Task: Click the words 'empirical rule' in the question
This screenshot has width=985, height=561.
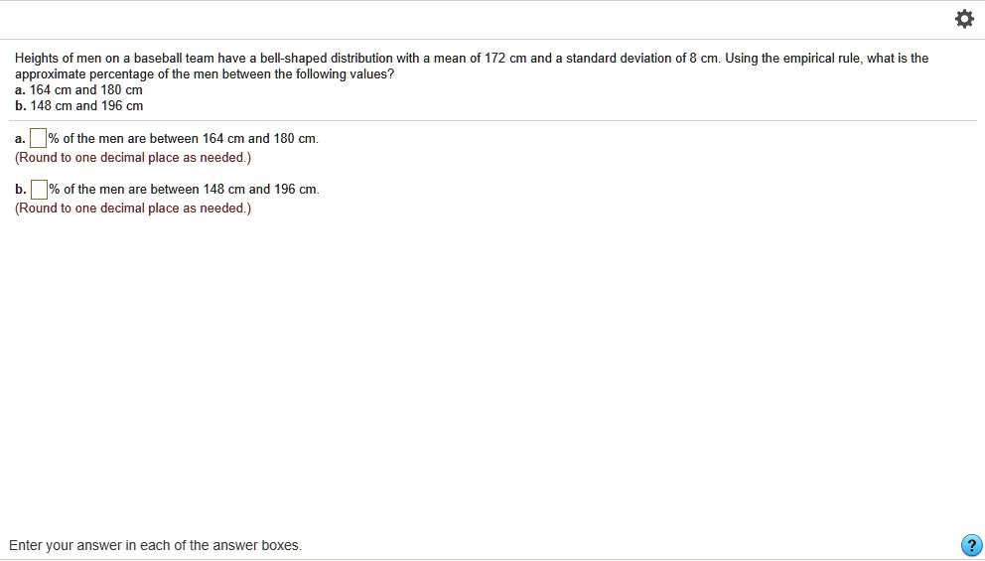Action: point(823,59)
